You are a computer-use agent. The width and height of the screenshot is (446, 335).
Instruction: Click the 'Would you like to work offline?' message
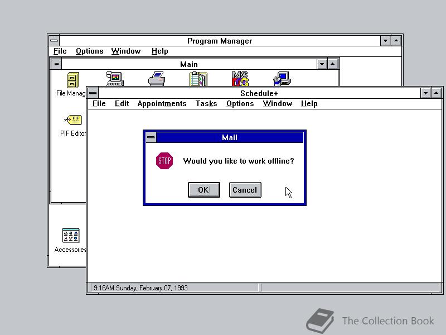pos(239,161)
